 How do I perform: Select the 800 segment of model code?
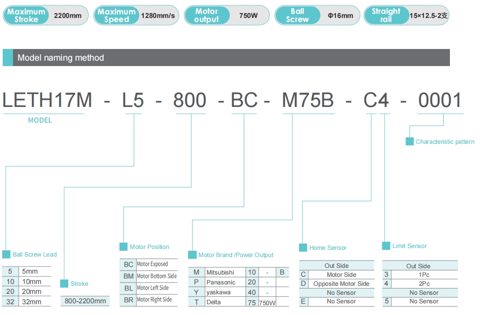(190, 100)
